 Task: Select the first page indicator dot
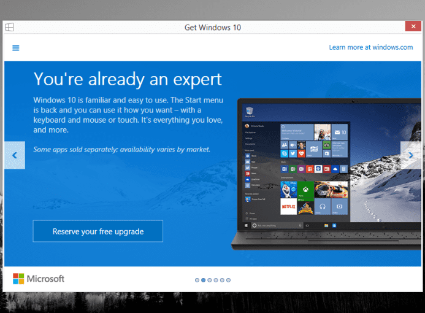point(197,280)
